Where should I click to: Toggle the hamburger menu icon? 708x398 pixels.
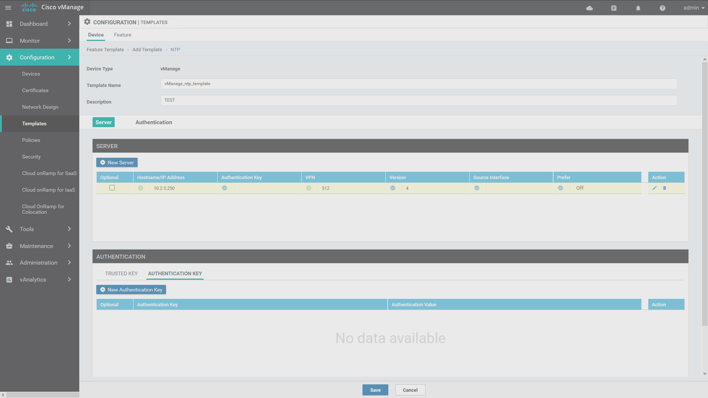click(x=8, y=8)
